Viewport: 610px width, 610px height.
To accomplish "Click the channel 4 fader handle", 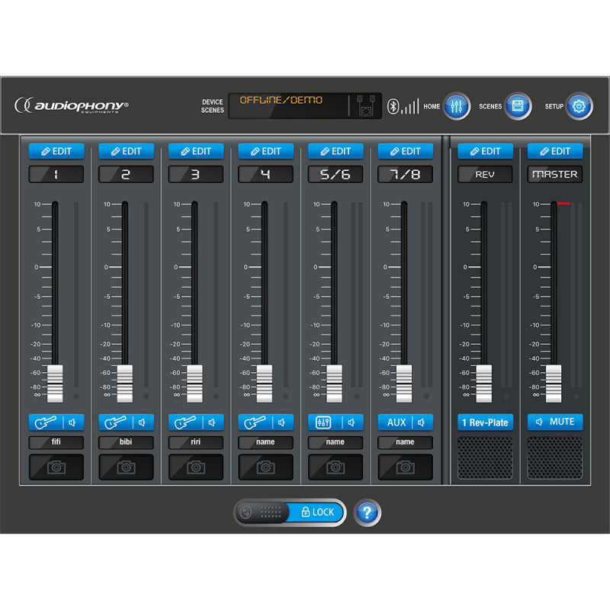I will click(264, 384).
